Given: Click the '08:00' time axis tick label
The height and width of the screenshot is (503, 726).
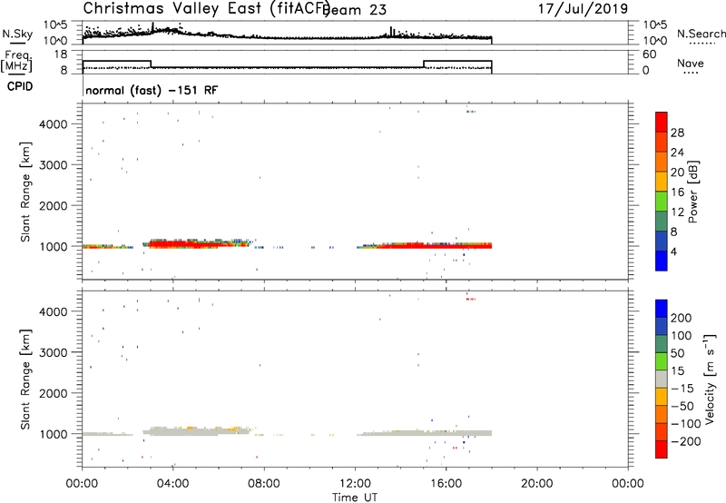Looking at the screenshot, I should [x=264, y=484].
